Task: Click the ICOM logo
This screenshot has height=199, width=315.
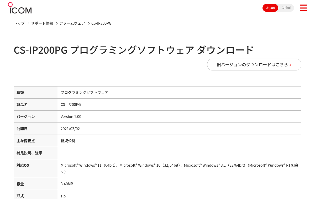Action: coord(20,8)
